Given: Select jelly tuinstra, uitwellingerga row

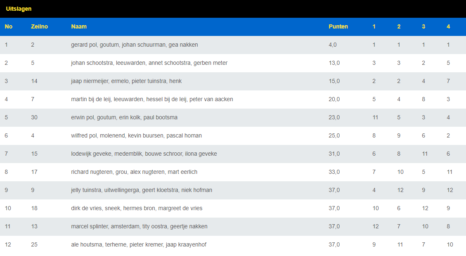Looking at the screenshot, I should 142,190.
